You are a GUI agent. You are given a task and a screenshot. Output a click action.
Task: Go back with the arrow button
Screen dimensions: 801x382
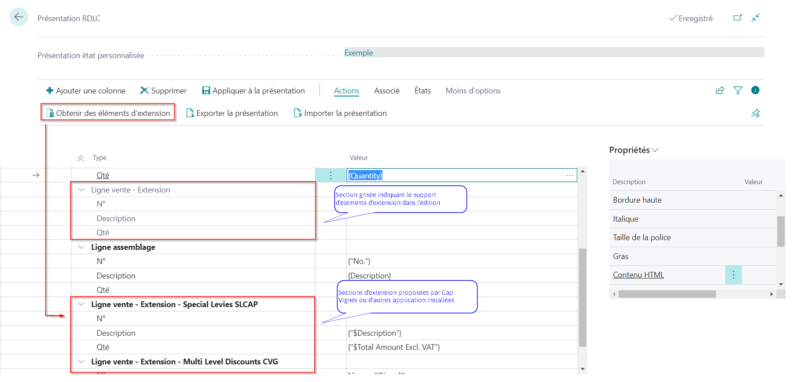point(19,17)
